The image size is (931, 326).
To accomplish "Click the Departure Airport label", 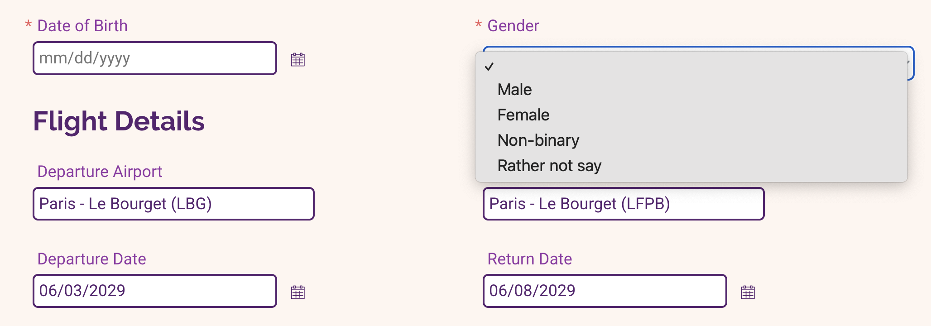I will click(100, 172).
